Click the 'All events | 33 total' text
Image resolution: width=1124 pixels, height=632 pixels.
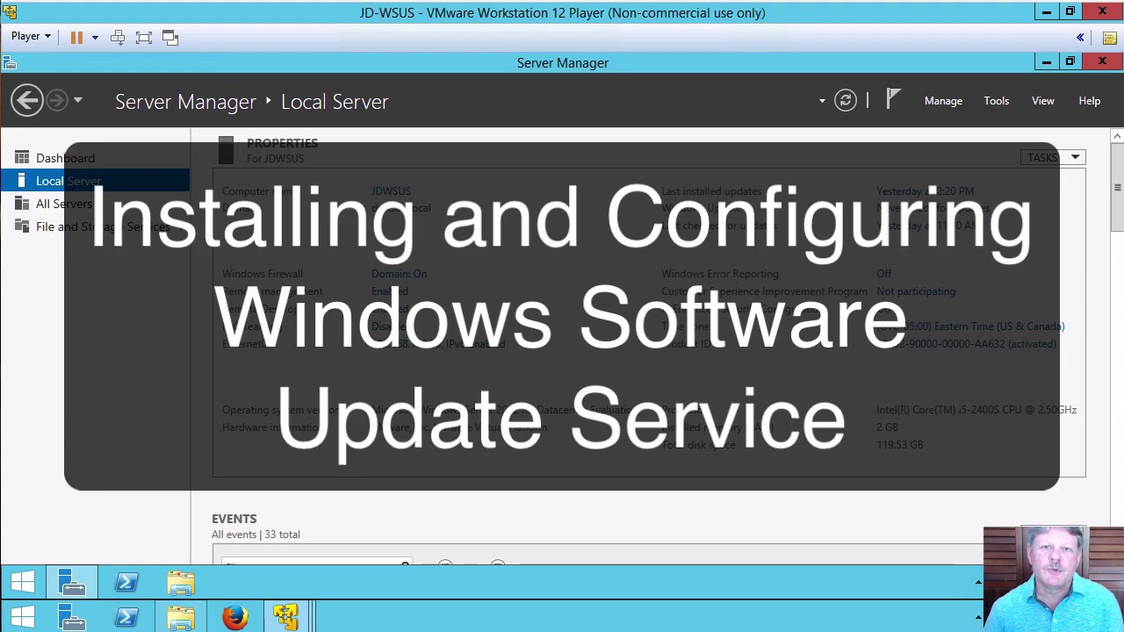[x=256, y=534]
